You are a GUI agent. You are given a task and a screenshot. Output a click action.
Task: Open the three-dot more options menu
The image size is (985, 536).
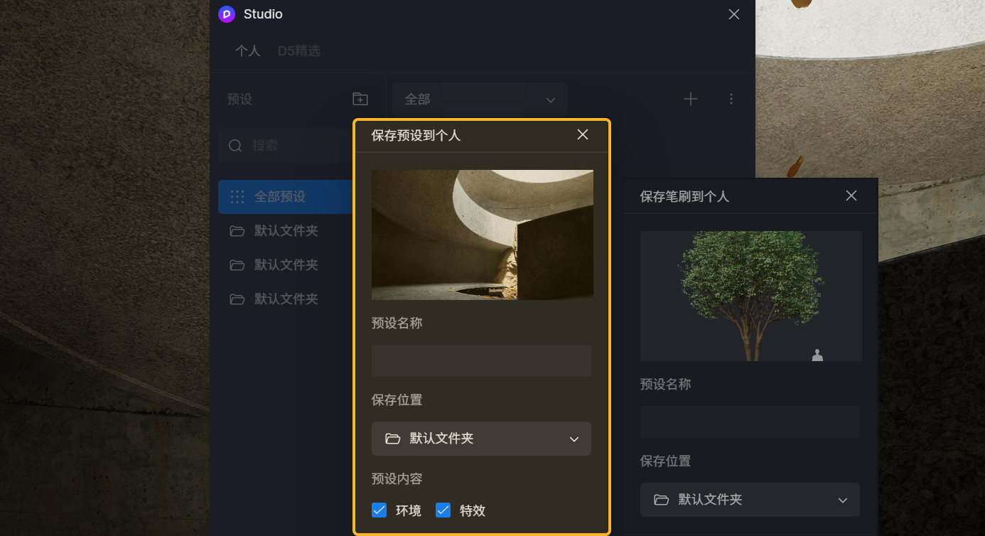pos(731,99)
